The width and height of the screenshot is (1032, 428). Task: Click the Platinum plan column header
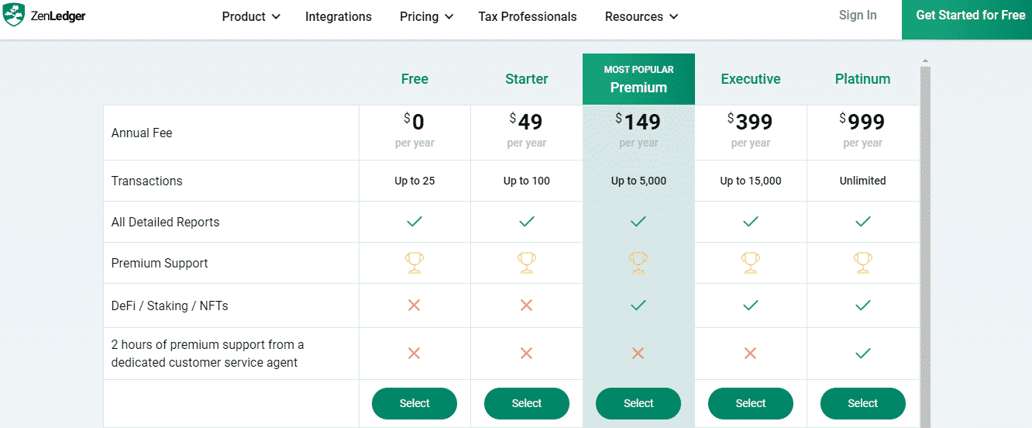tap(863, 79)
